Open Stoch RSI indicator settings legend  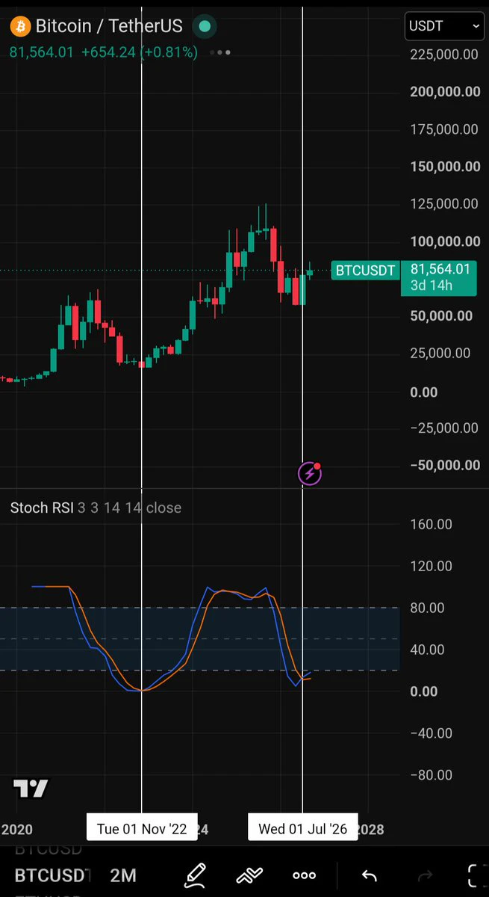click(x=96, y=508)
